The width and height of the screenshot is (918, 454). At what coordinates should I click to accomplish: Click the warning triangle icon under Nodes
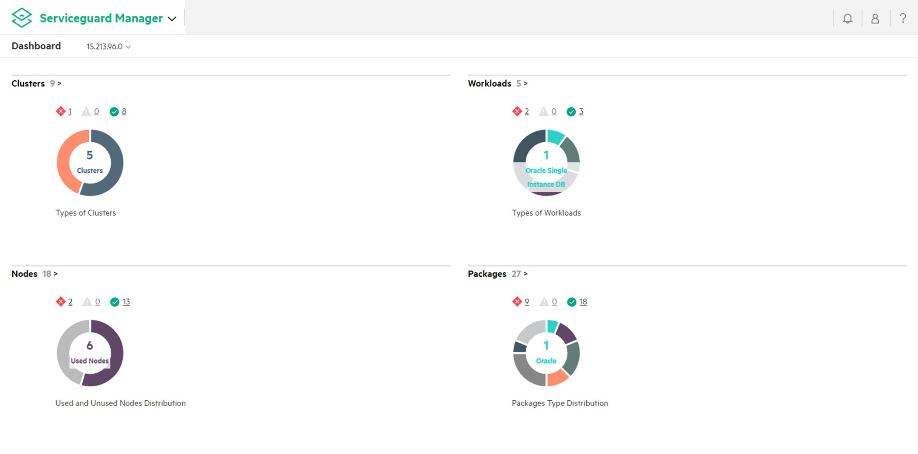pyautogui.click(x=87, y=302)
